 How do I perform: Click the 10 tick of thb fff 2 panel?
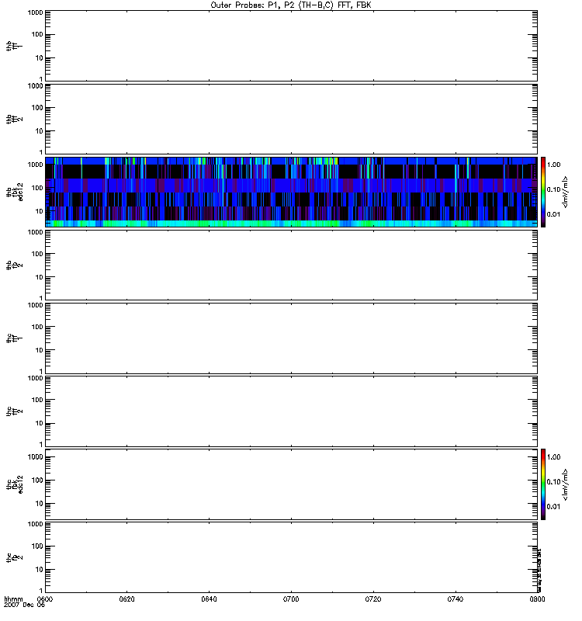coord(39,131)
